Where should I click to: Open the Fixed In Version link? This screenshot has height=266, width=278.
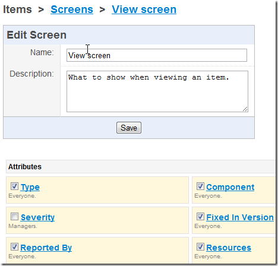240,217
